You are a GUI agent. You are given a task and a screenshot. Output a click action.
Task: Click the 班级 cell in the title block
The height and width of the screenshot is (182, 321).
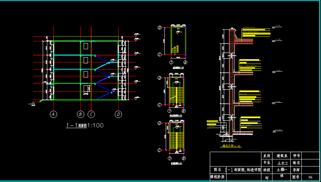(x=267, y=170)
